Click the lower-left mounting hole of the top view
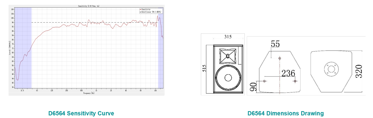 [x=265, y=81]
